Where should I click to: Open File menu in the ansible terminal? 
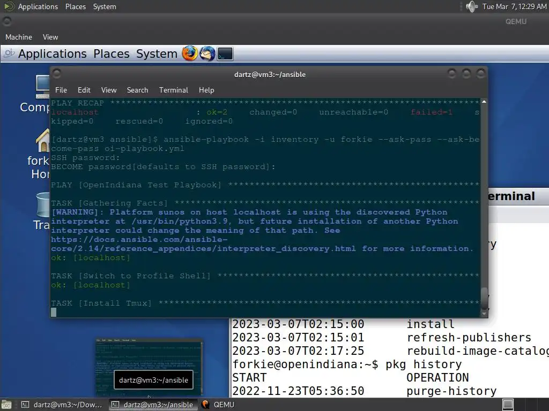click(61, 90)
